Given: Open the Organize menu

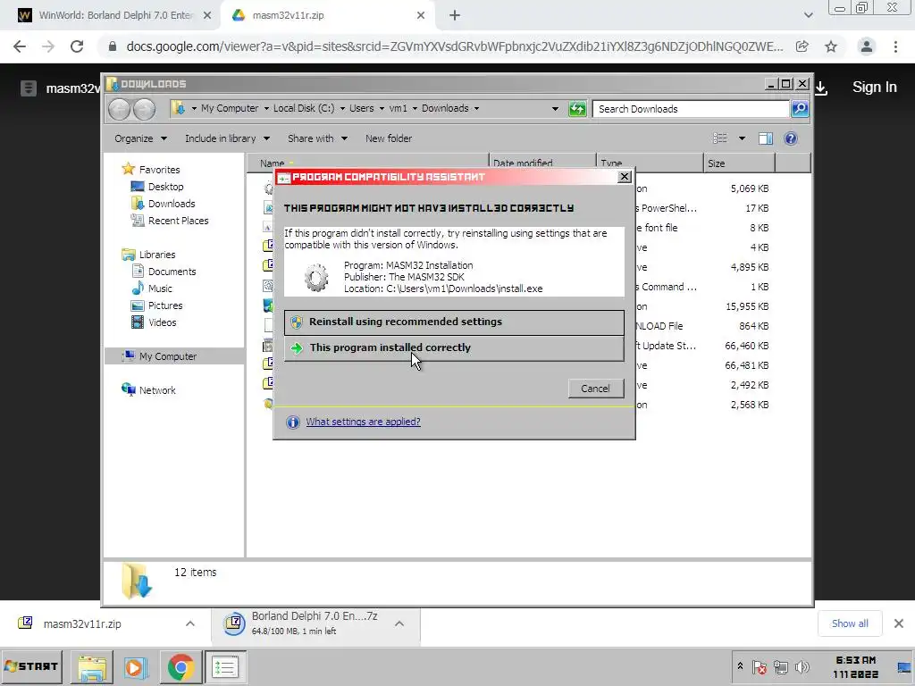Looking at the screenshot, I should point(140,138).
